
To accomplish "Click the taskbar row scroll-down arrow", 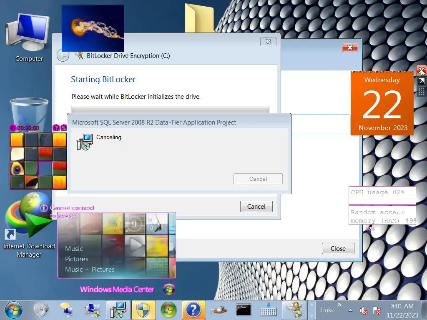I will (311, 315).
